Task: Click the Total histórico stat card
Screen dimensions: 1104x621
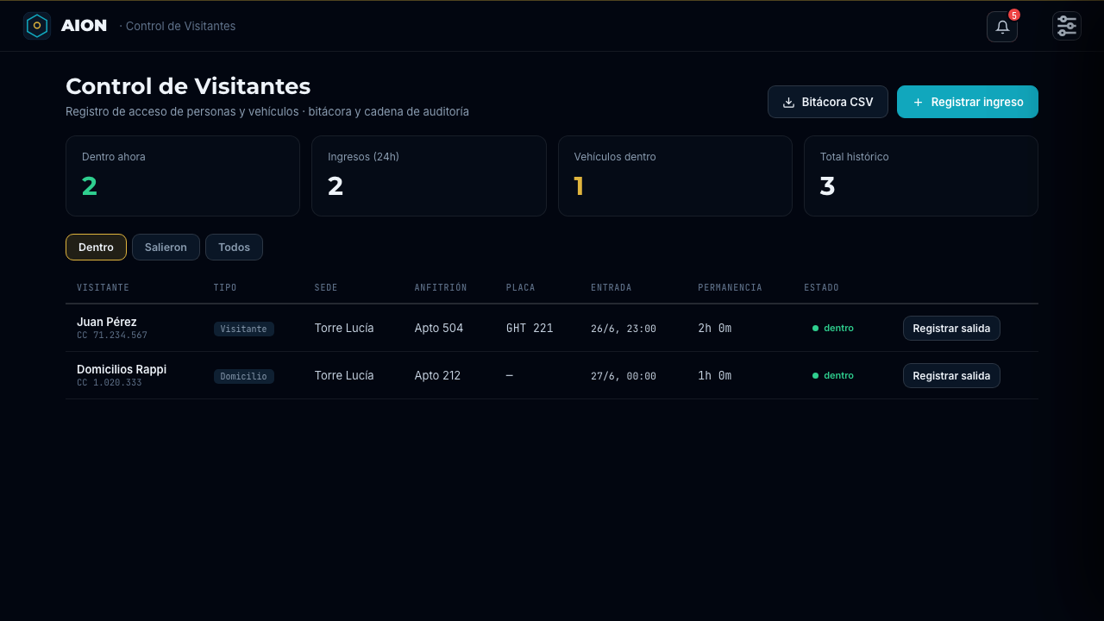Action: [921, 176]
